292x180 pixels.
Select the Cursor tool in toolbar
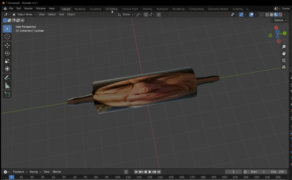pos(7,37)
